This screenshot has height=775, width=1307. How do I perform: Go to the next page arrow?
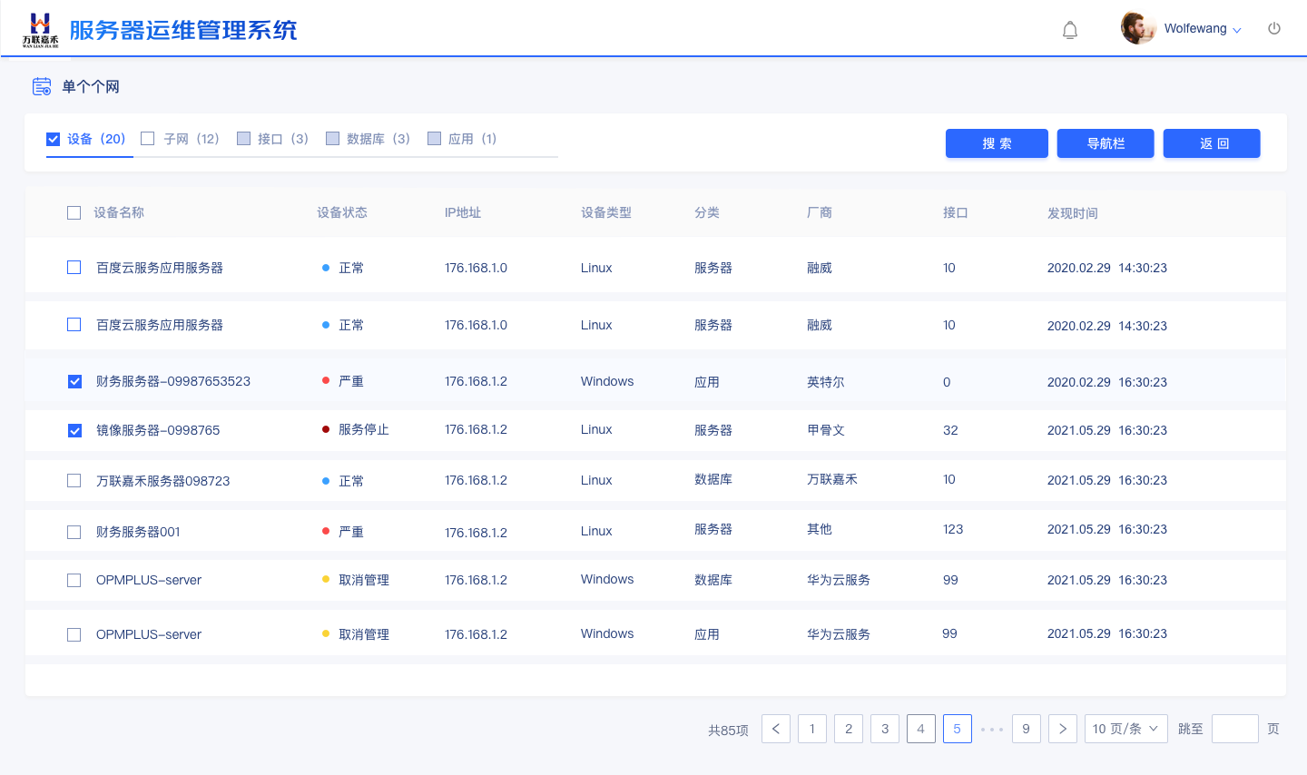1063,729
